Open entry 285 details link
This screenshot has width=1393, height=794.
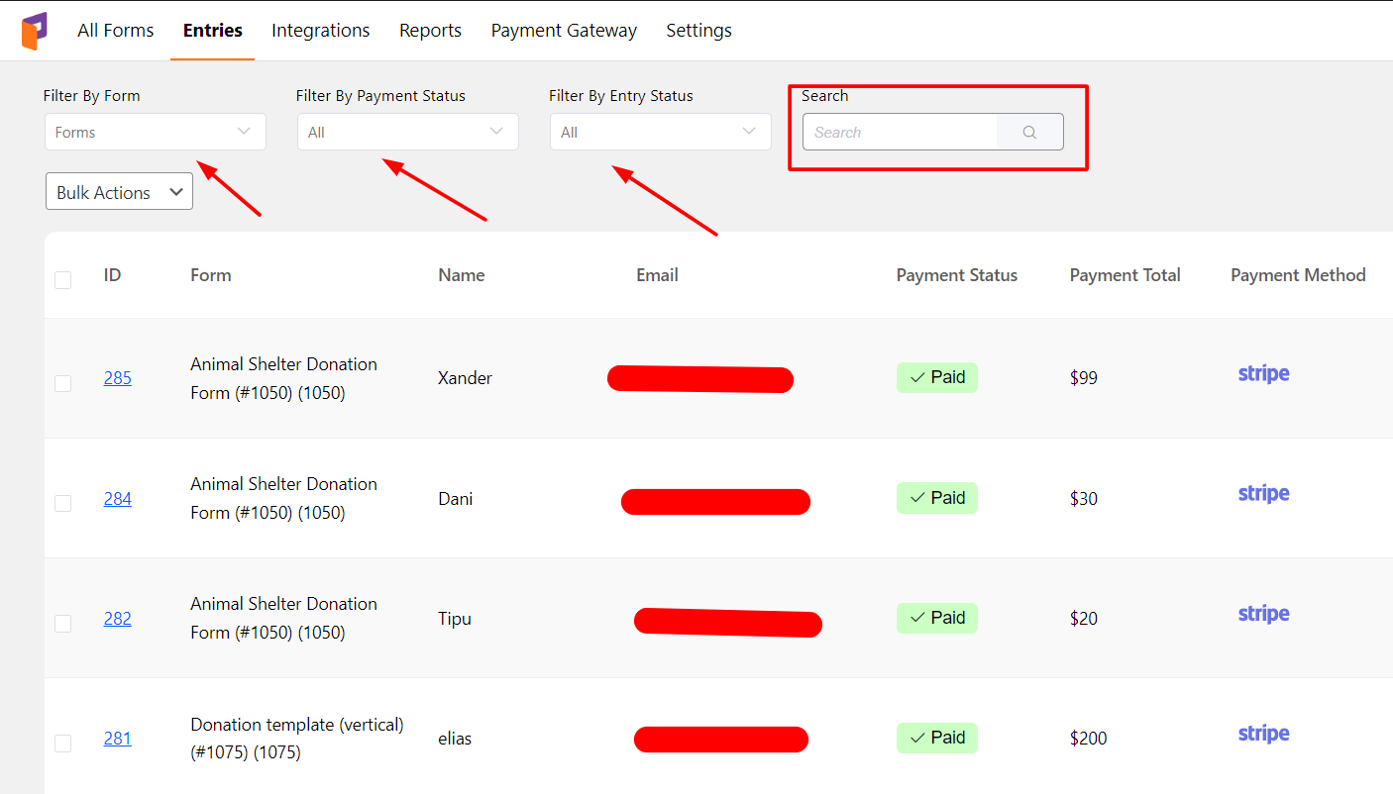[x=117, y=377]
